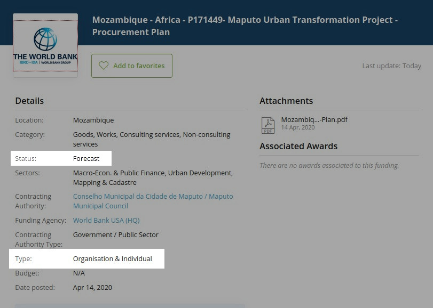Click the 'Government / Public Sector' value
433x308 pixels.
(x=116, y=234)
